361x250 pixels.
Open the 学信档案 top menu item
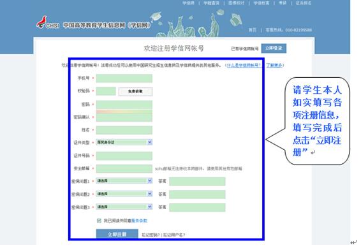(262, 3)
